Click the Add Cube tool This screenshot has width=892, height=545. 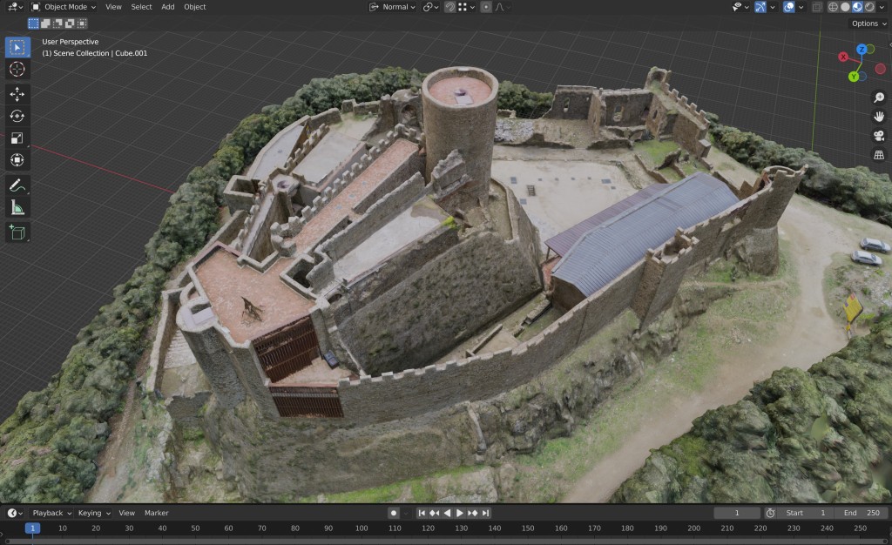coord(17,232)
